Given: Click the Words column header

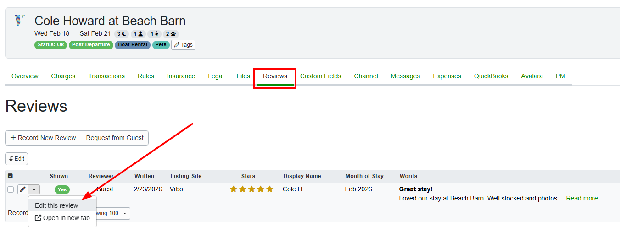Looking at the screenshot, I should (408, 176).
